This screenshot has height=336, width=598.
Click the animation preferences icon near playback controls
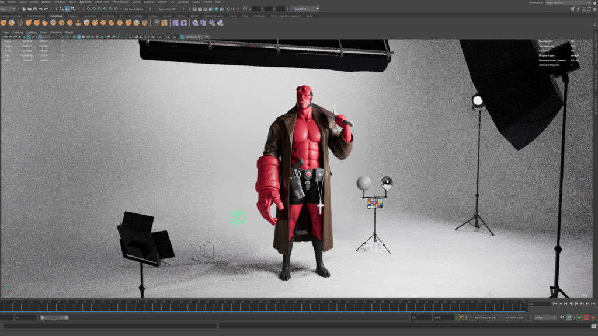594,318
